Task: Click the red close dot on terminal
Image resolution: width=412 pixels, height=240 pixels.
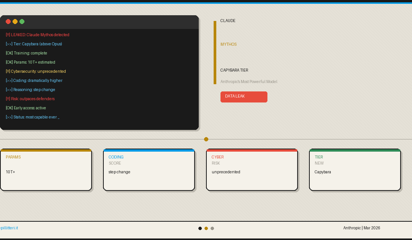Action: (8, 21)
